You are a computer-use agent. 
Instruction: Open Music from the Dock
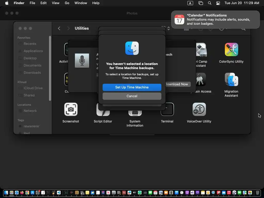pyautogui.click(x=229, y=193)
